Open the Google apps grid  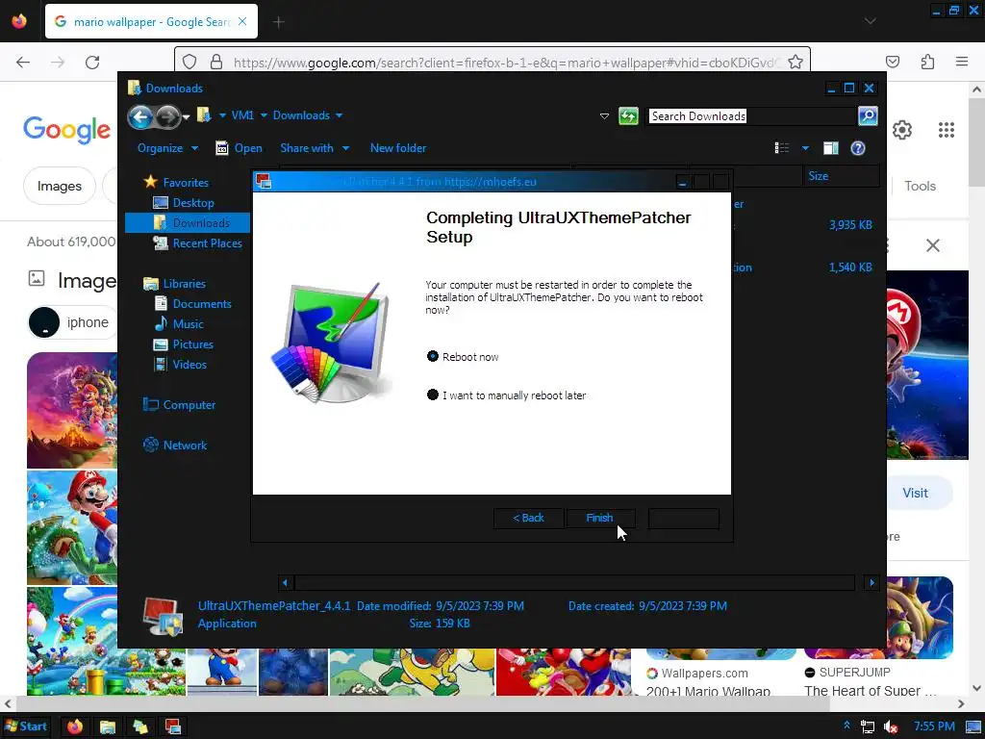(947, 130)
